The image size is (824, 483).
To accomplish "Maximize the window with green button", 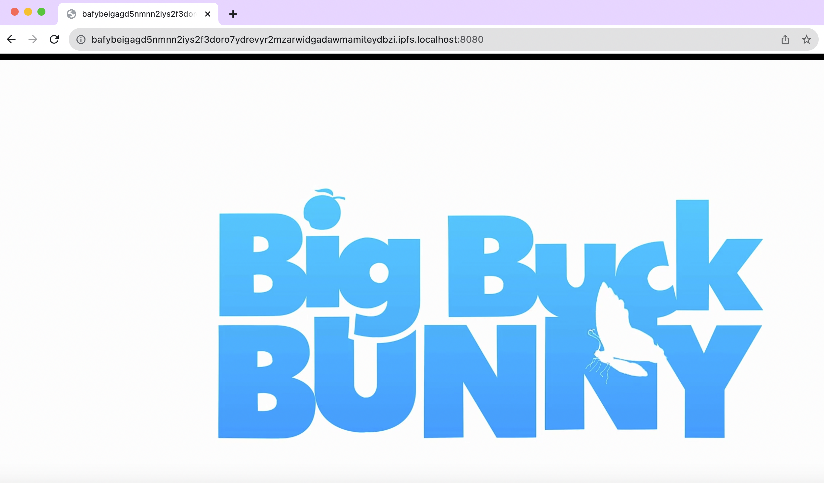I will click(x=41, y=12).
